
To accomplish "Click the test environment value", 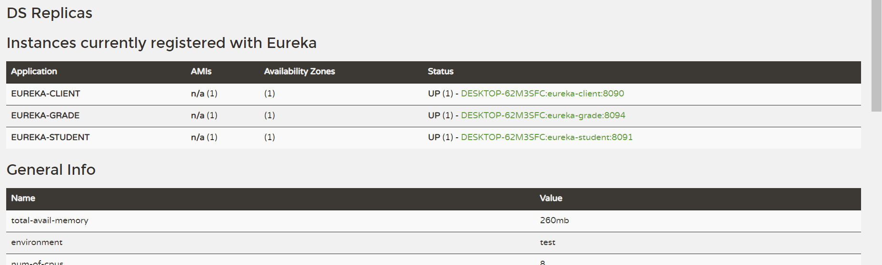I will (x=547, y=242).
